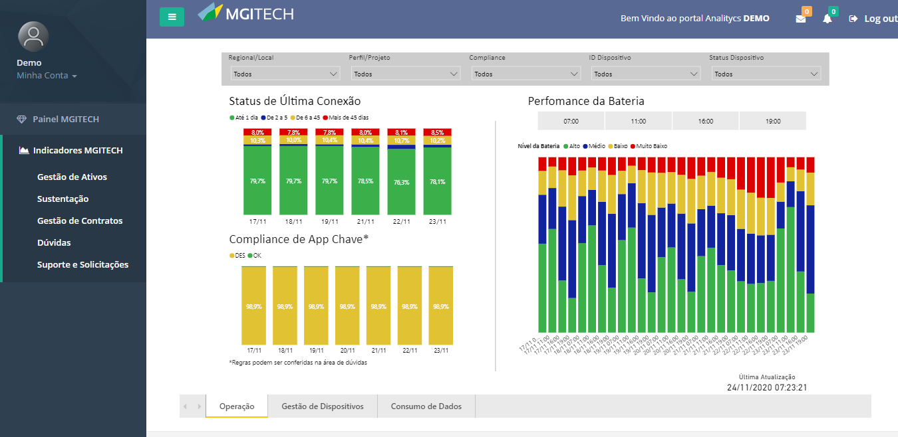This screenshot has height=437, width=898.
Task: Click the 98,9% compliance bar for 20/11
Action: point(347,306)
